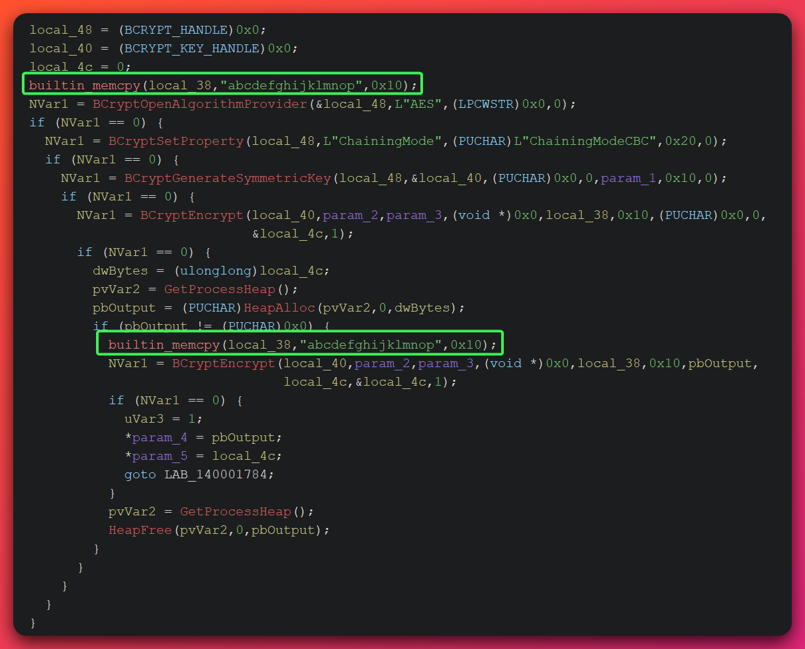Viewport: 805px width, 649px height.
Task: Select the param_4 dereference assignment
Action: 159,437
